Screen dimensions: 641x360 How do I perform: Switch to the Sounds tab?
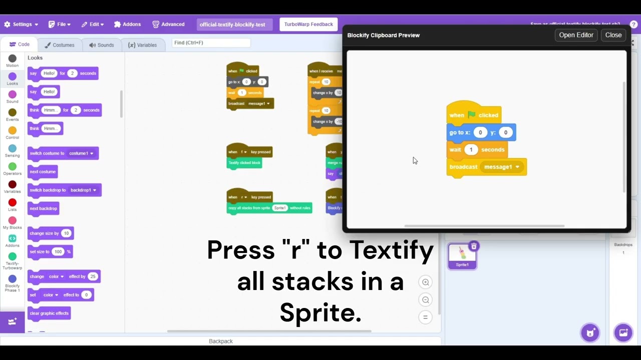[x=101, y=45]
